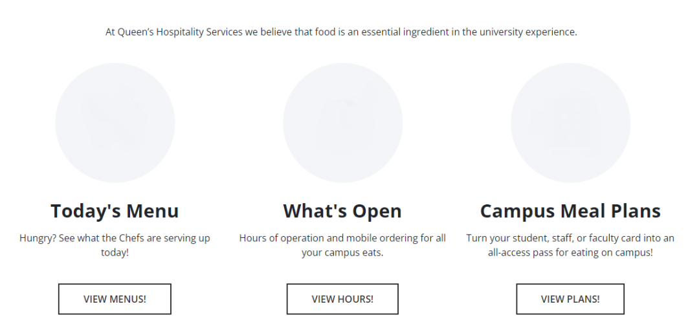The image size is (699, 335).
Task: Click the Queen's Hospitality Services intro sentence
Action: 341,32
